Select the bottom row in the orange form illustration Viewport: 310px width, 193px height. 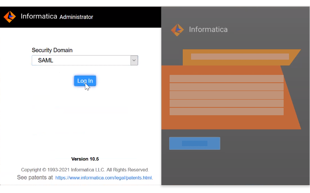(x=226, y=112)
